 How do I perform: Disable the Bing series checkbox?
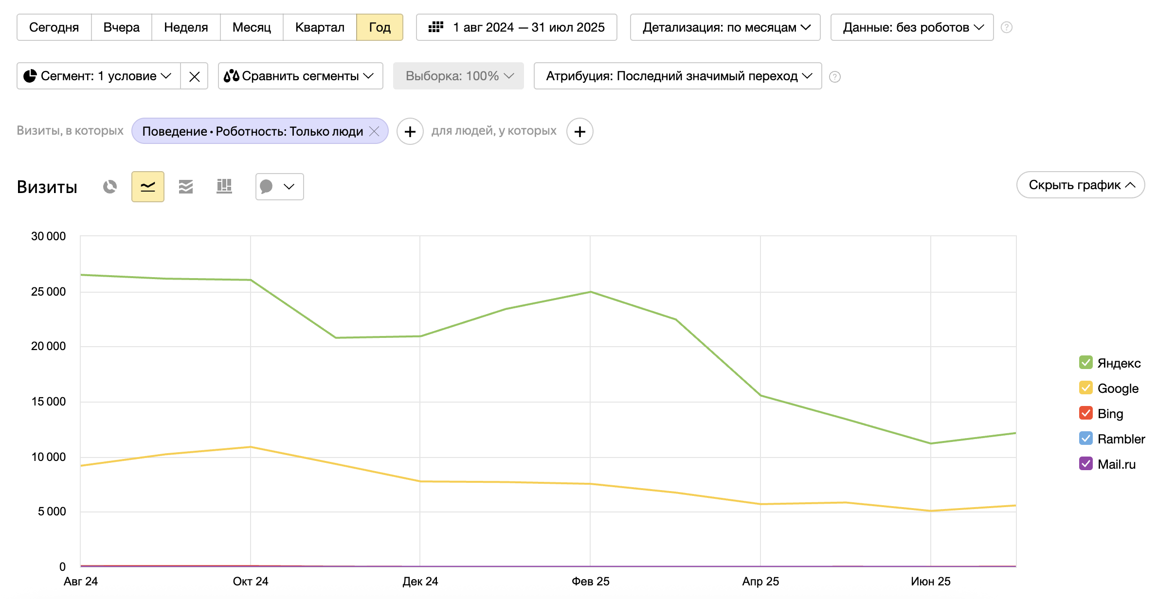click(x=1085, y=413)
